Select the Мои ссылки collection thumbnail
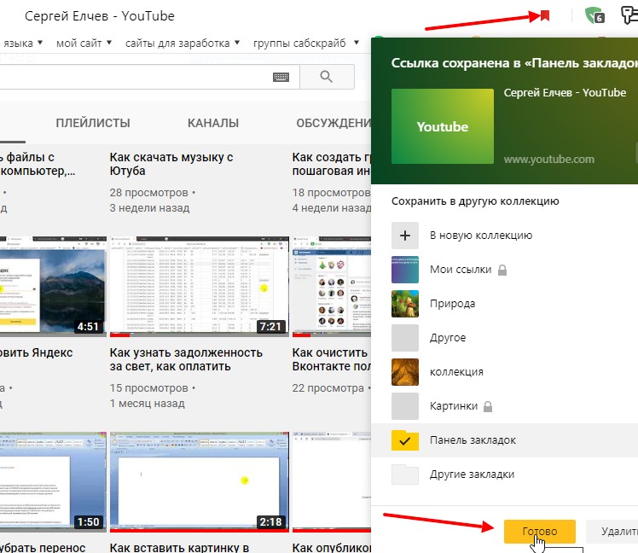This screenshot has width=638, height=553. [405, 270]
